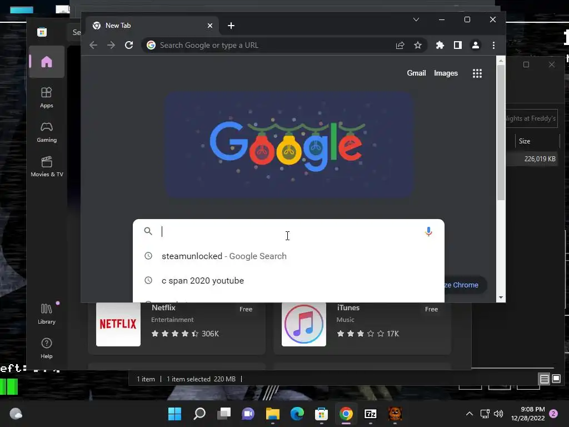Select the New Tab tab
Image resolution: width=569 pixels, height=427 pixels.
(x=152, y=26)
